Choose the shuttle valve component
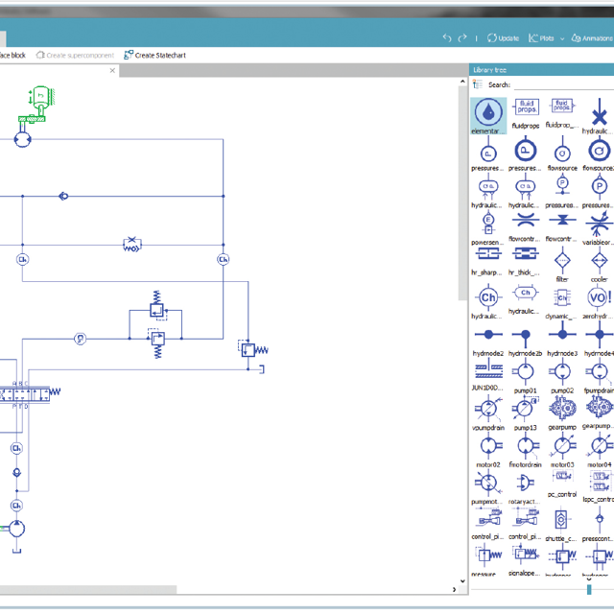 pyautogui.click(x=560, y=520)
